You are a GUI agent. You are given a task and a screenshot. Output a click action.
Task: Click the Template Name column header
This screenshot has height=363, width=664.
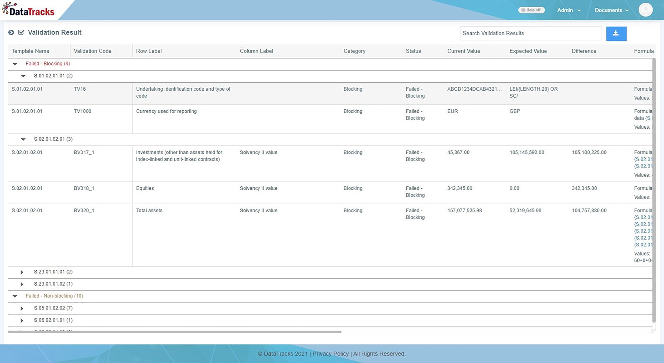[x=30, y=51]
